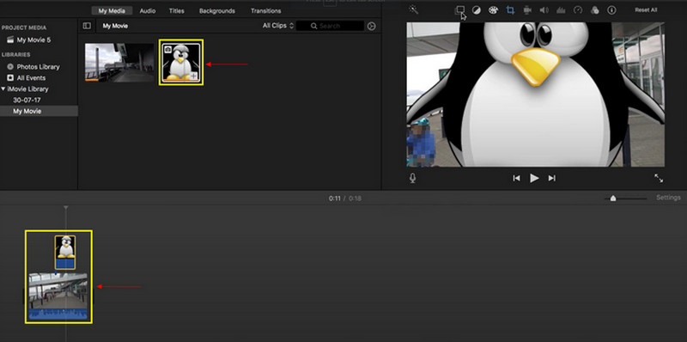Open the noise reduction and equalizer tool
The height and width of the screenshot is (342, 687).
pyautogui.click(x=561, y=10)
